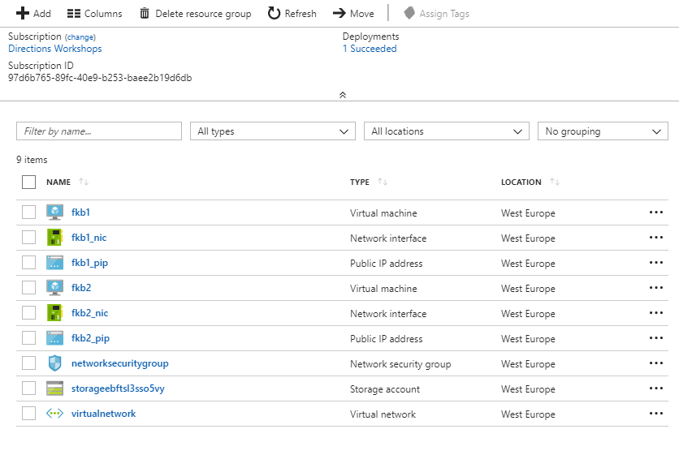Open the ellipsis menu for virtualnetwork row
Image resolution: width=679 pixels, height=455 pixels.
point(655,414)
